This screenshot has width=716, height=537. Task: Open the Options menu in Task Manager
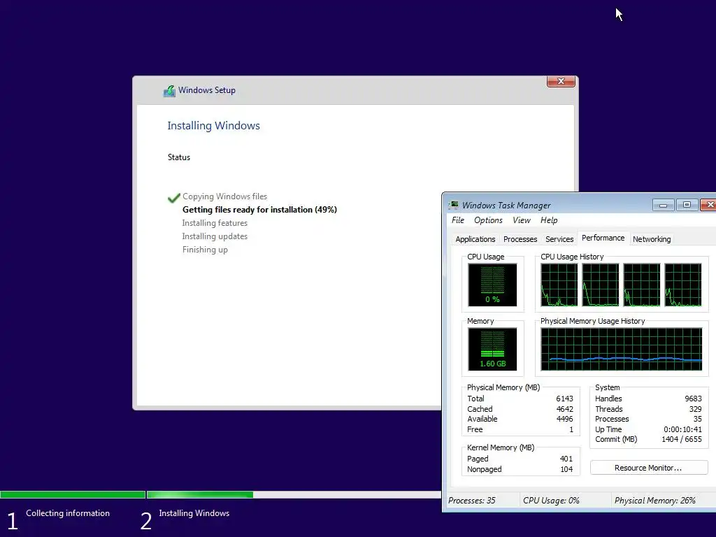[488, 220]
